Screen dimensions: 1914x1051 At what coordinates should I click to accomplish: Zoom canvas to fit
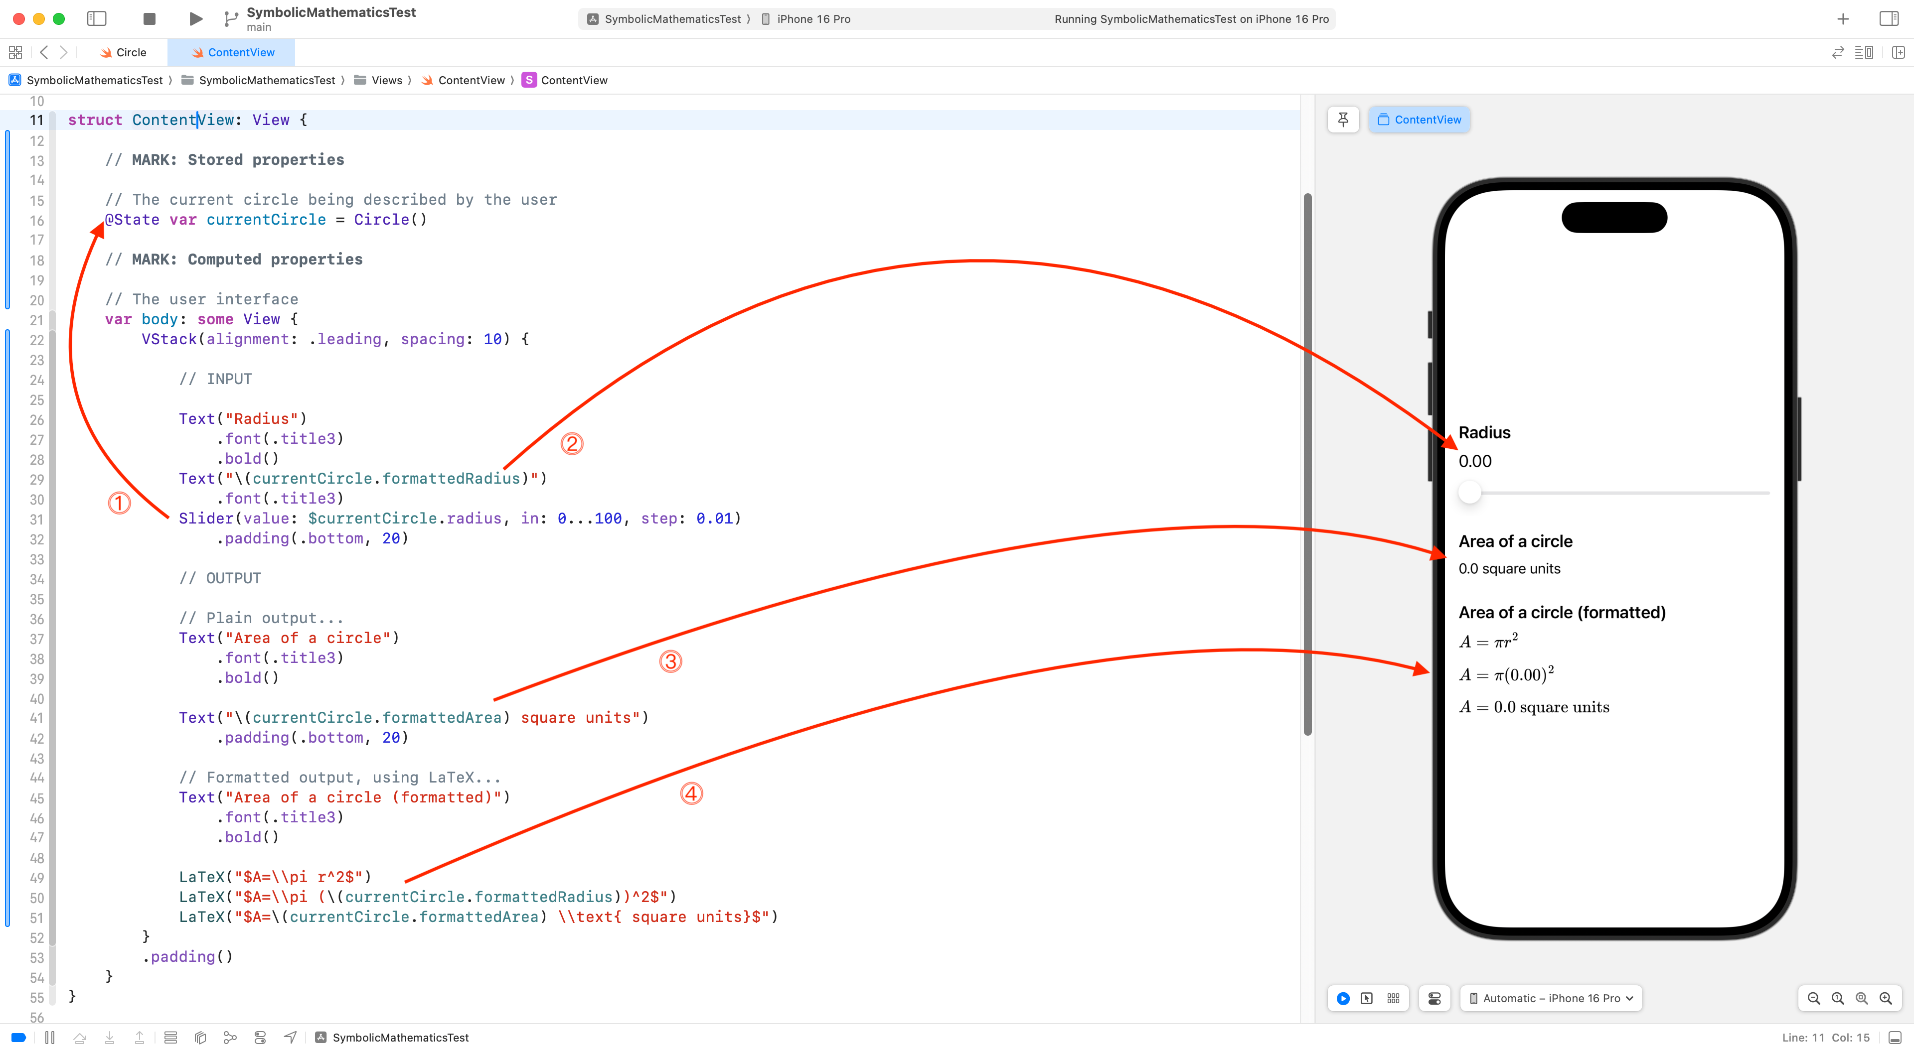1862,998
